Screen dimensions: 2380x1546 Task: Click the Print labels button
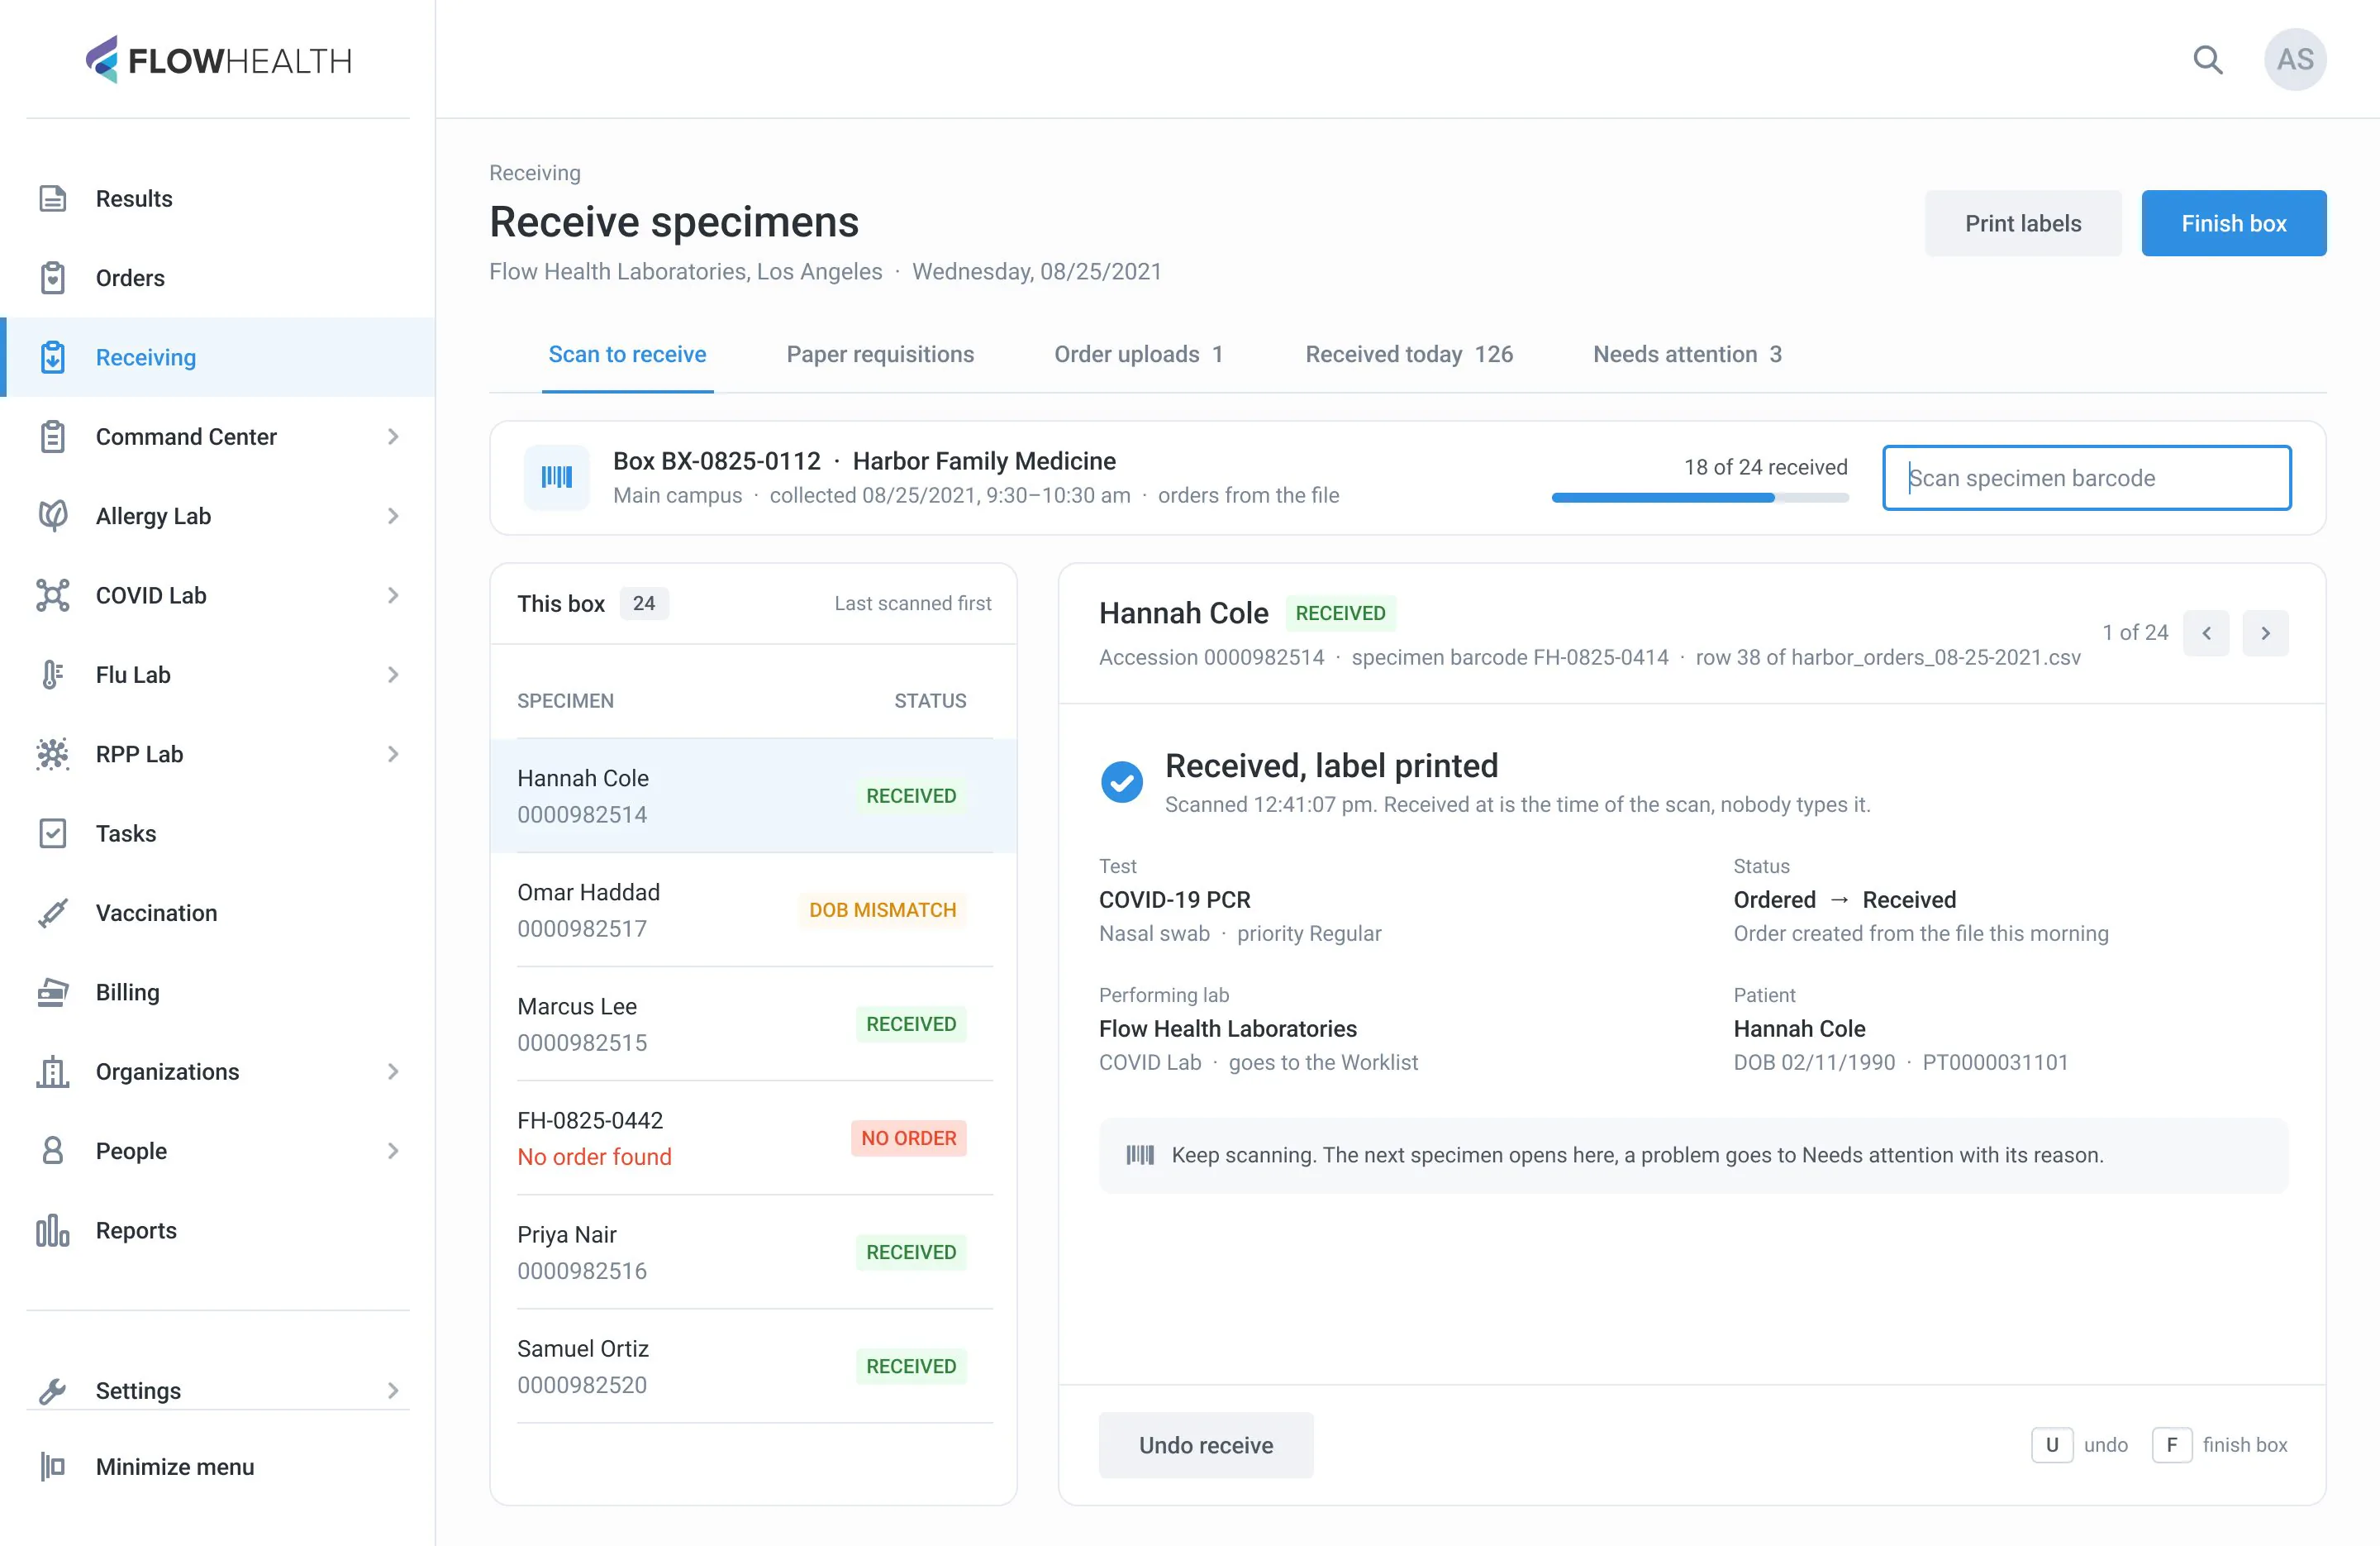coord(2023,223)
